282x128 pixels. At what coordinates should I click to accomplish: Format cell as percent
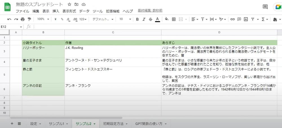62,19
